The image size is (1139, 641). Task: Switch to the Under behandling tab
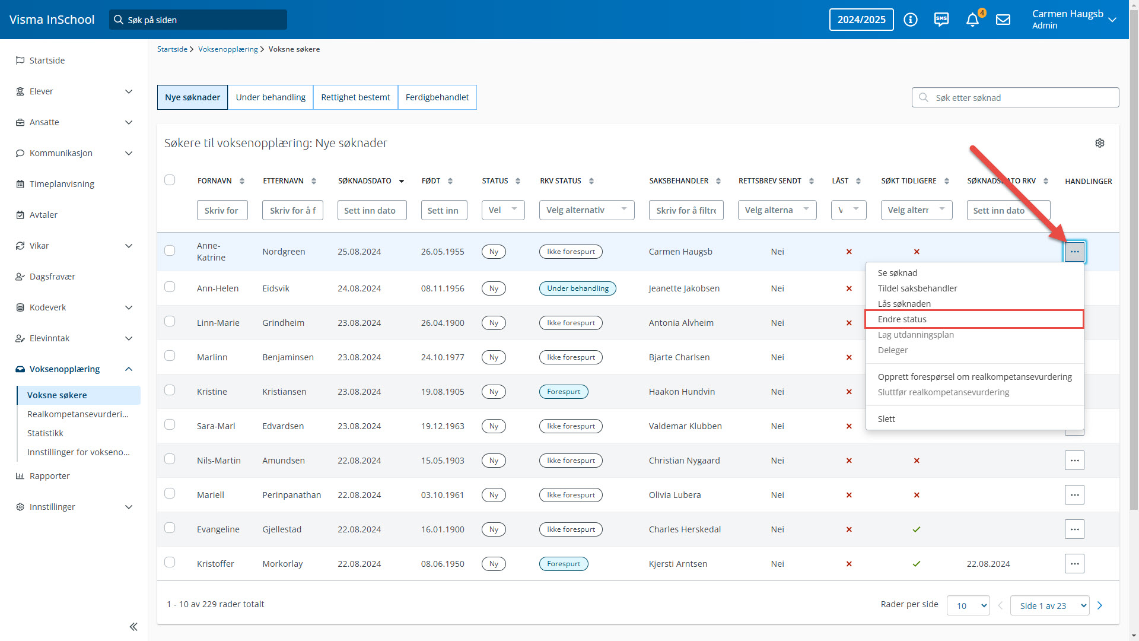coord(271,97)
